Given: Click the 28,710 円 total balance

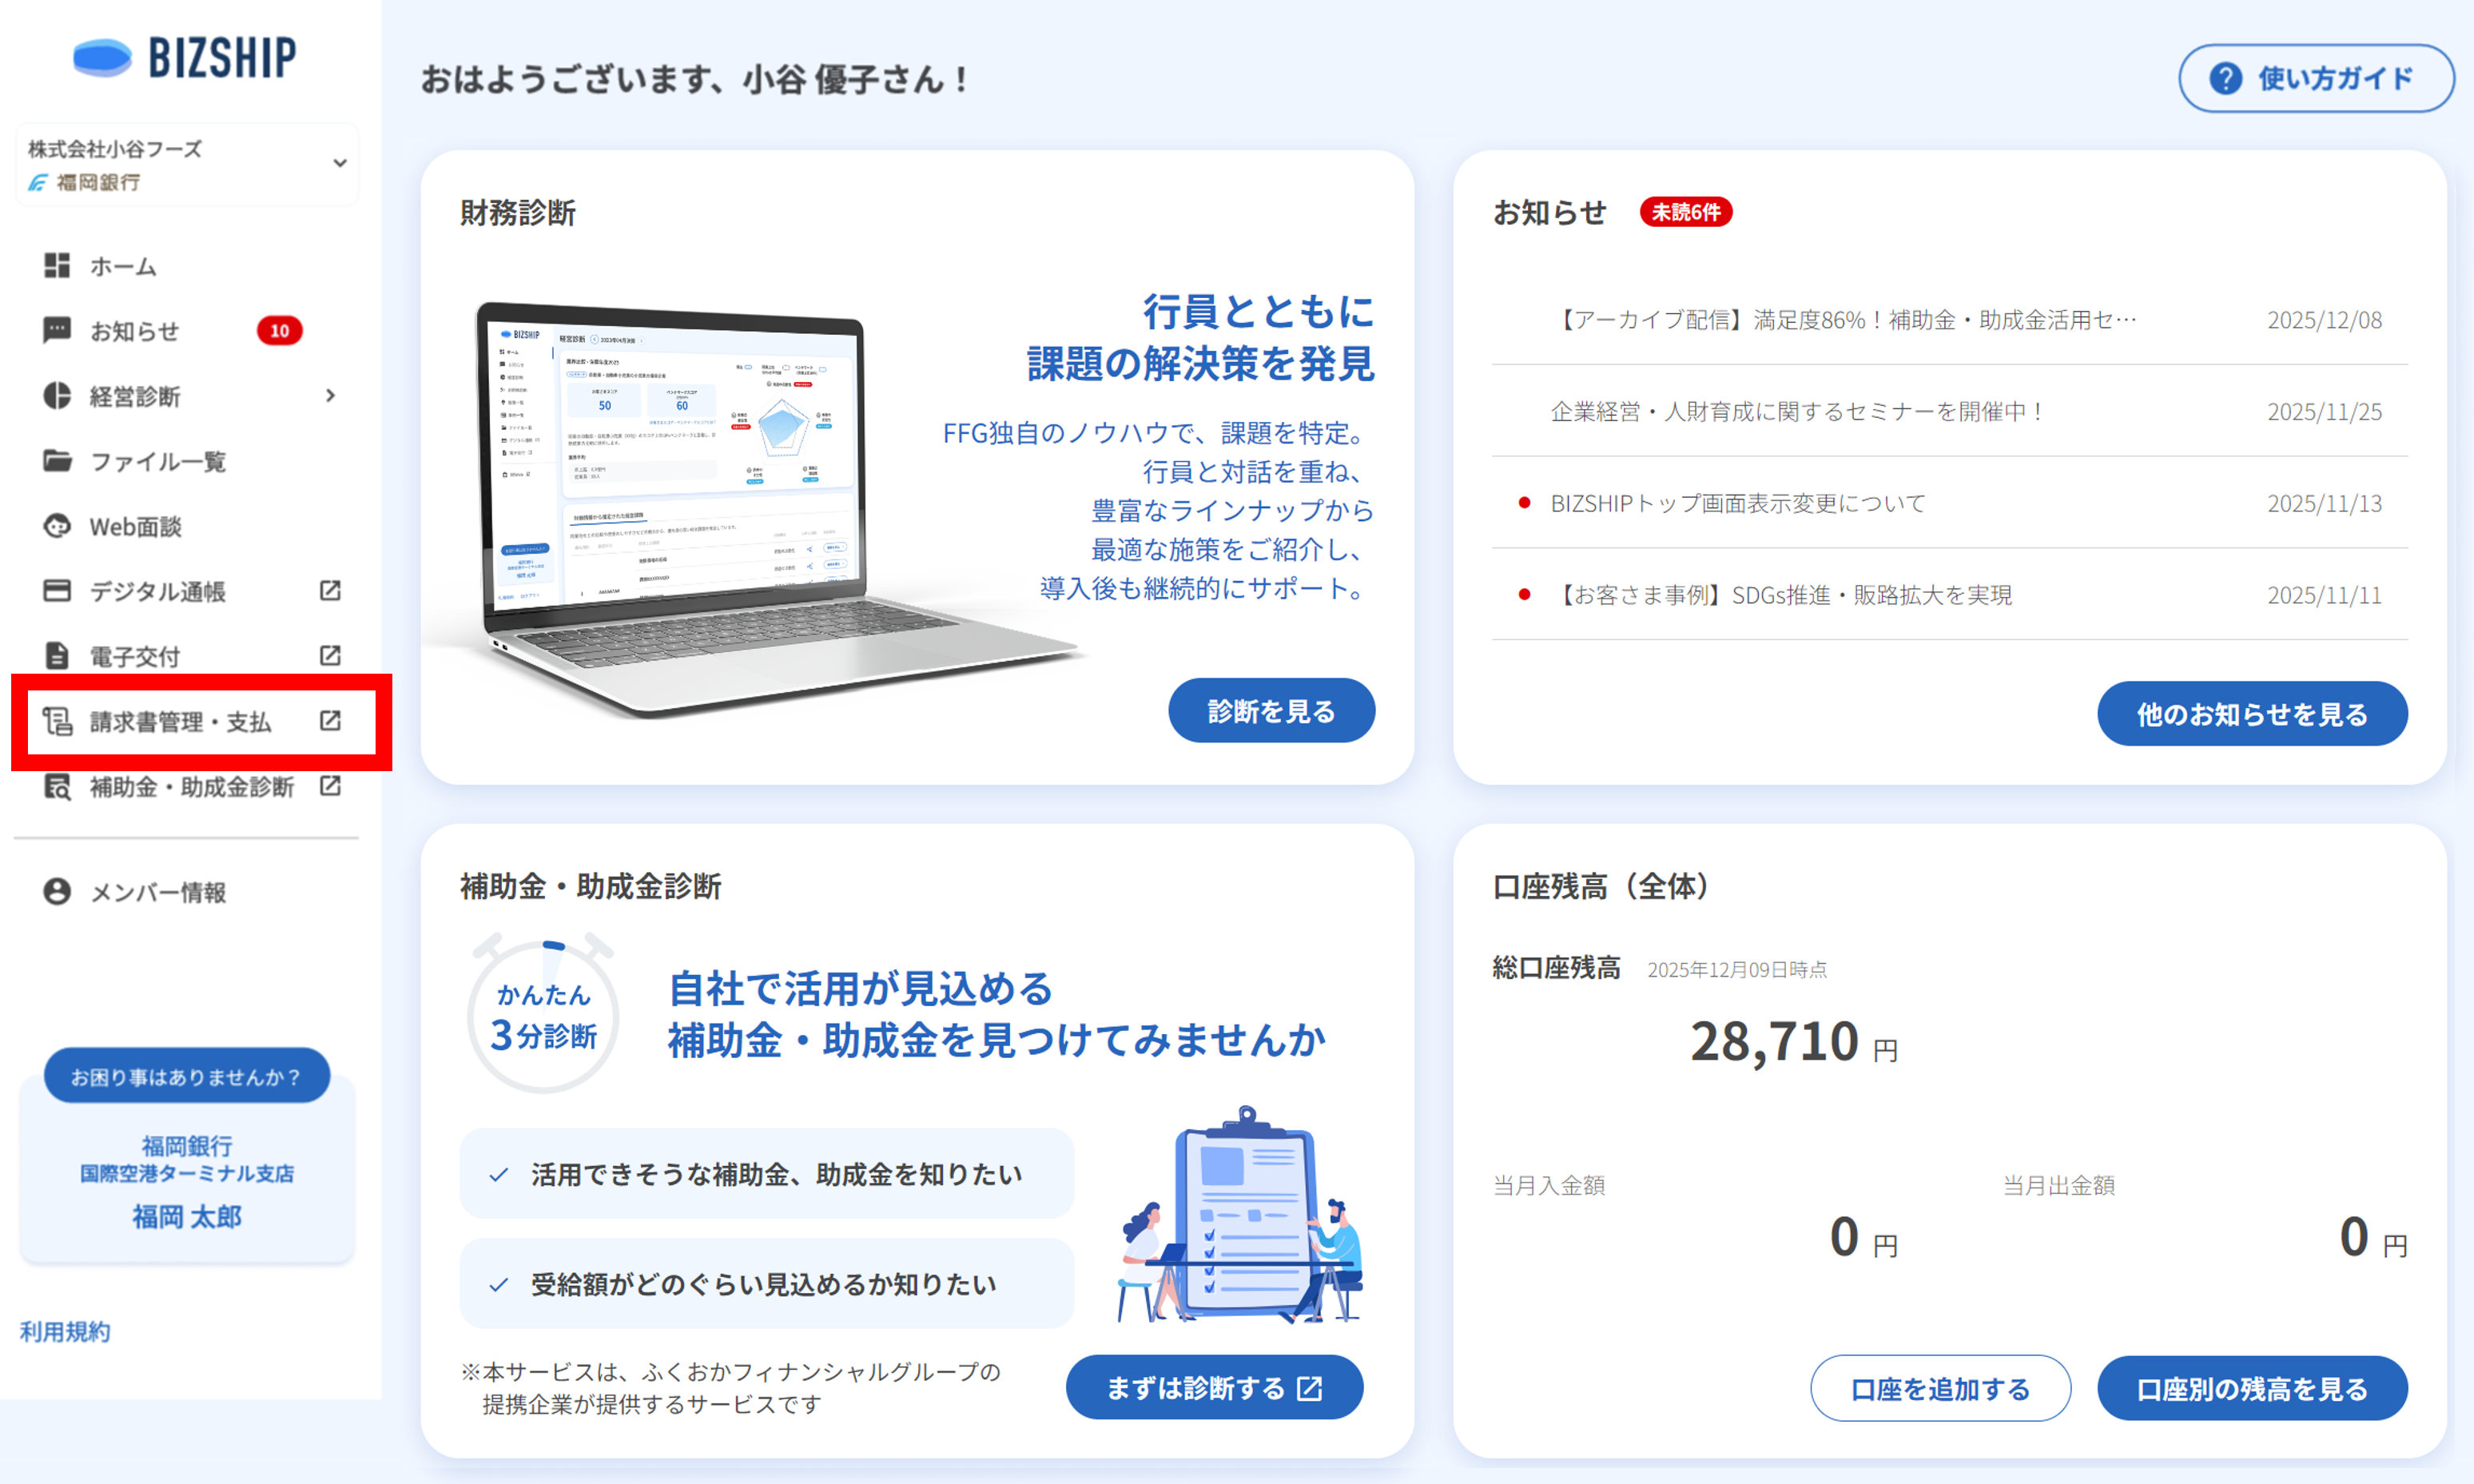Looking at the screenshot, I should tap(1794, 1042).
